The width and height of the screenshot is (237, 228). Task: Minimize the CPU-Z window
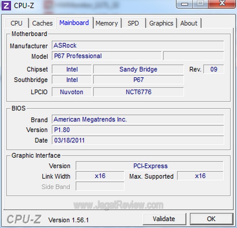pyautogui.click(x=184, y=4)
